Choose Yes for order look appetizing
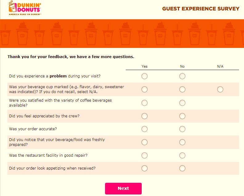 (x=144, y=168)
